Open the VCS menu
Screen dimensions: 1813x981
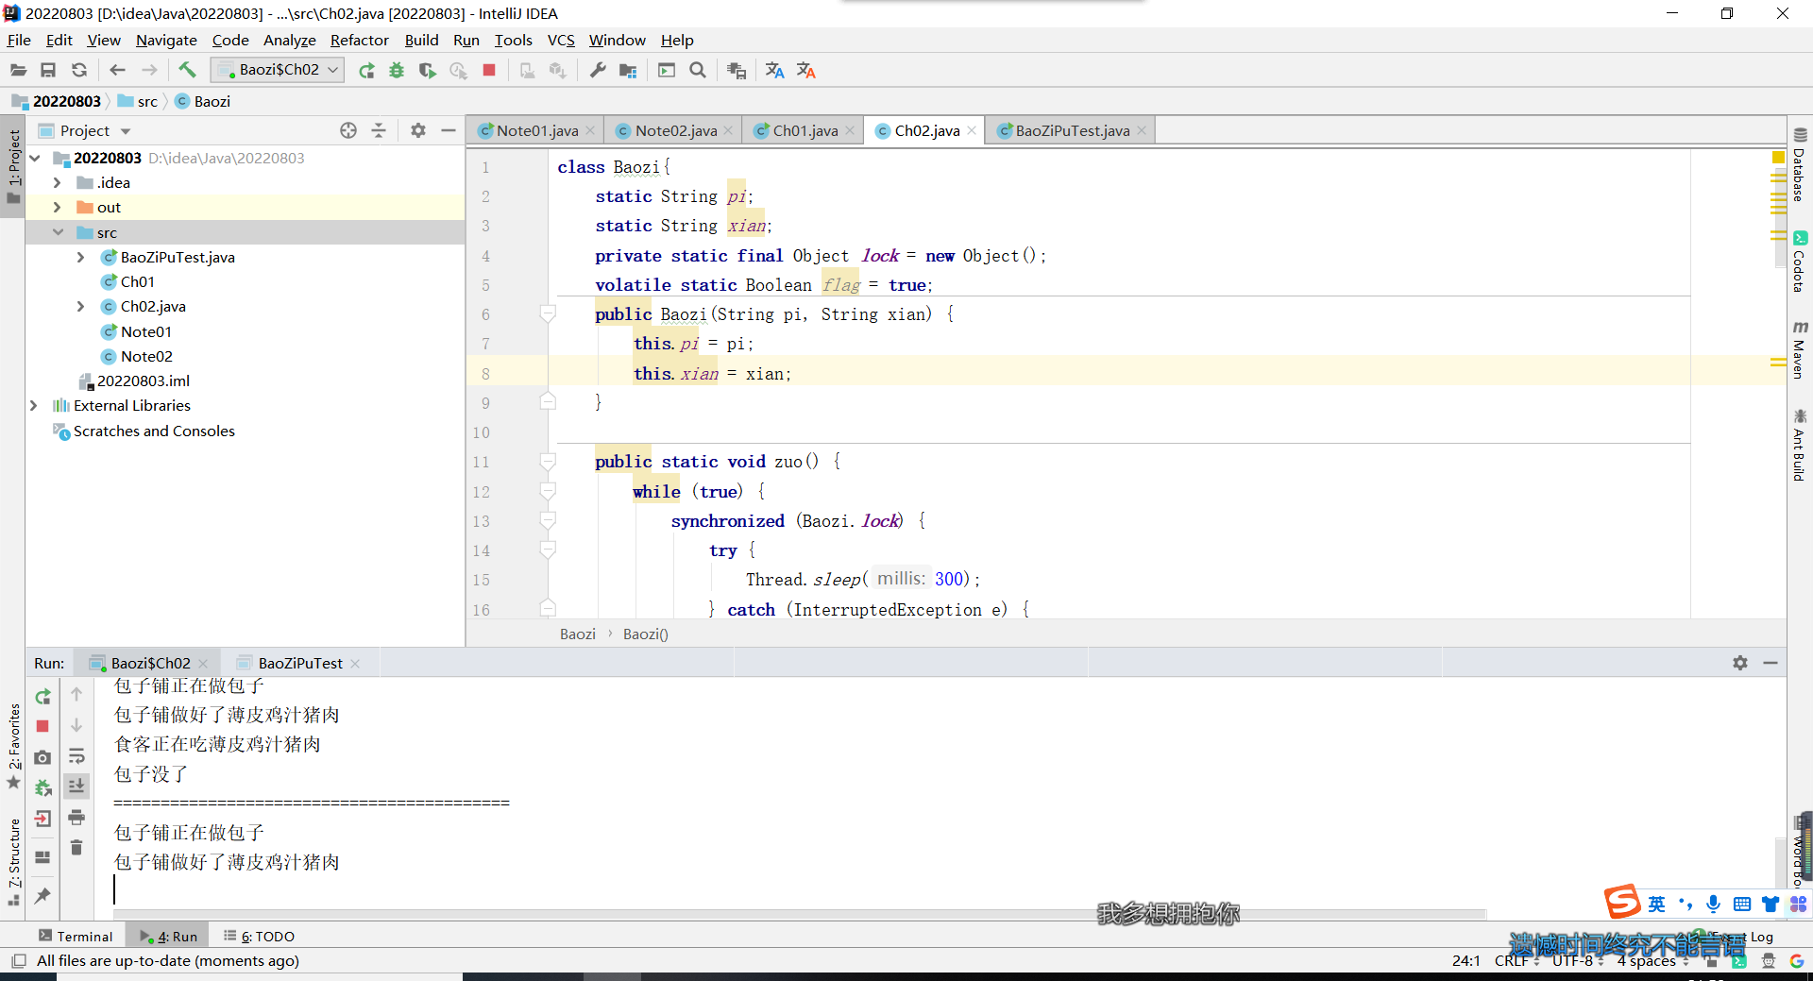coord(561,40)
